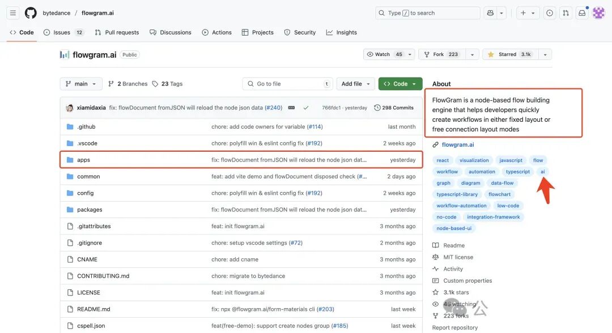Open the config folder

point(86,193)
